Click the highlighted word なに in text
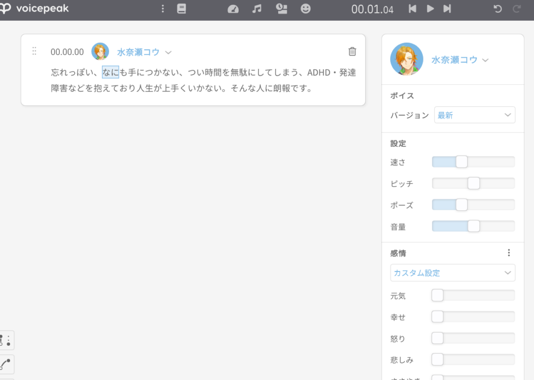Viewport: 534px width, 380px height. (111, 72)
